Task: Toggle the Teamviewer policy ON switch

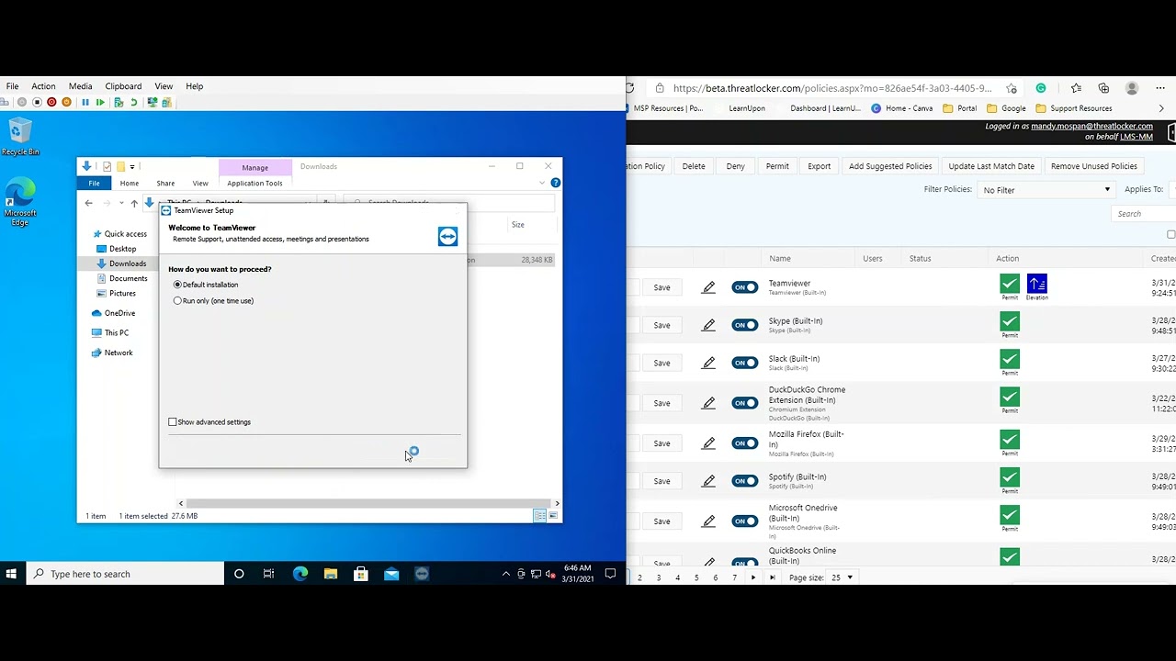Action: coord(744,287)
